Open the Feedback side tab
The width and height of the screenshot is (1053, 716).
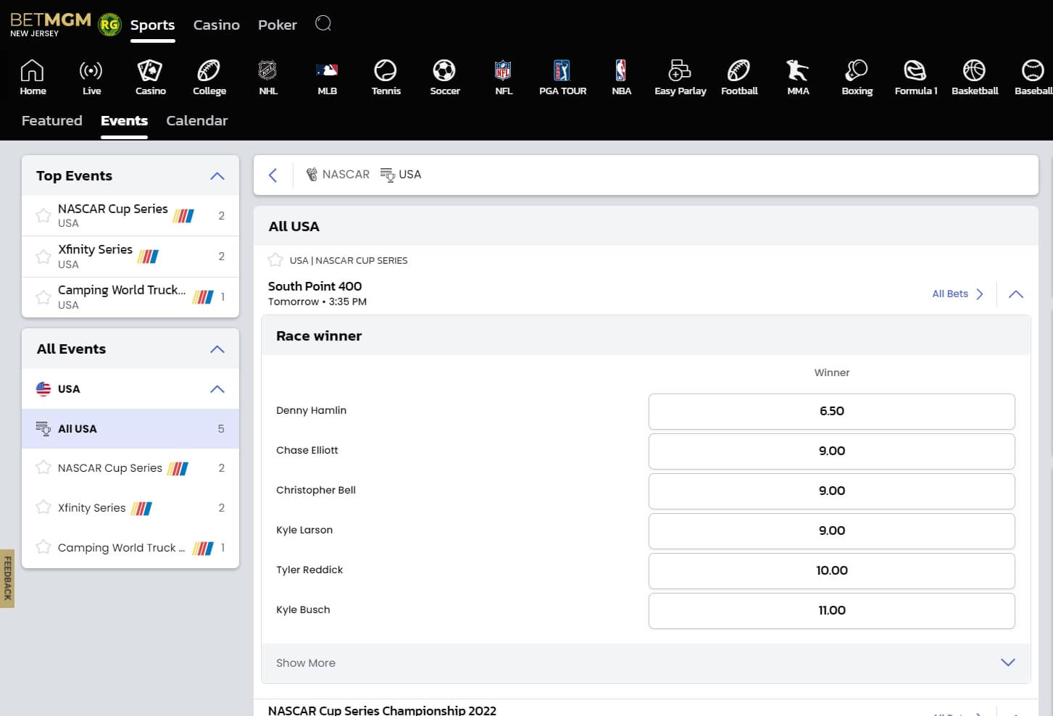click(7, 578)
